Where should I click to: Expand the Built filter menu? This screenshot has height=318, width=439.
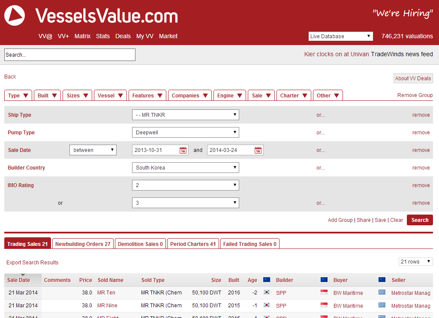point(47,96)
